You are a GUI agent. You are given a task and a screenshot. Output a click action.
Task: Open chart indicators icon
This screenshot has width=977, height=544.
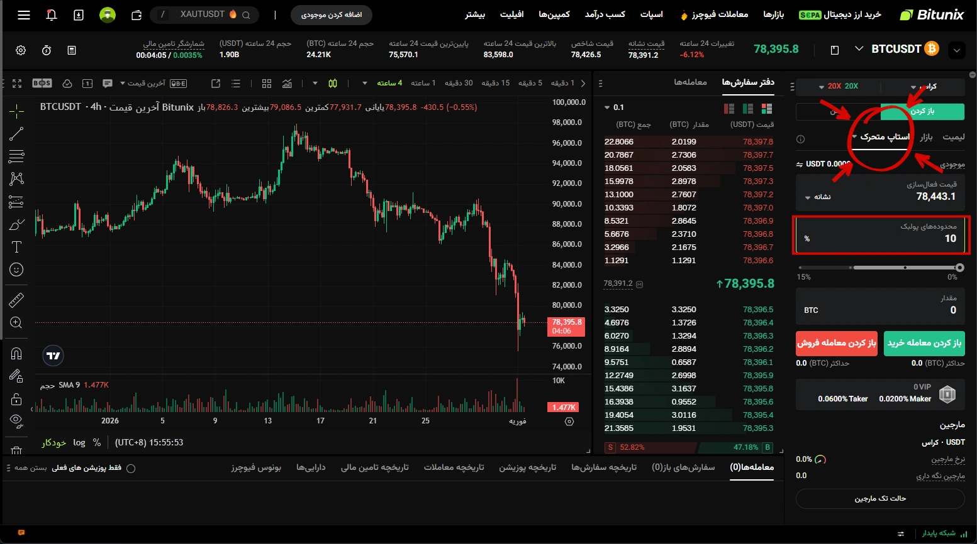pos(287,84)
